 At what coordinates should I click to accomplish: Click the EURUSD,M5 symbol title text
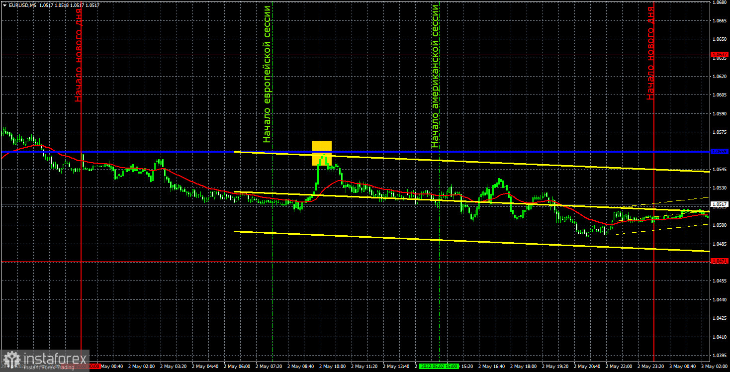tap(22, 5)
